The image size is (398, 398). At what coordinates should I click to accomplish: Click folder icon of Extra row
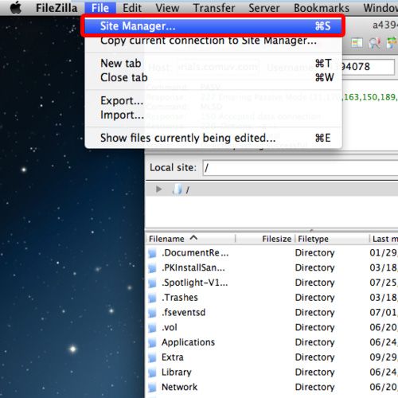[153, 357]
